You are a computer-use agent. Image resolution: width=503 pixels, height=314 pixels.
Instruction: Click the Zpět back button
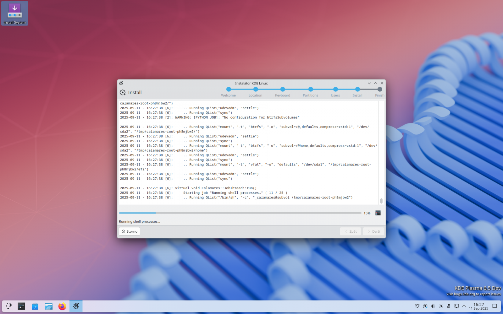pos(351,231)
